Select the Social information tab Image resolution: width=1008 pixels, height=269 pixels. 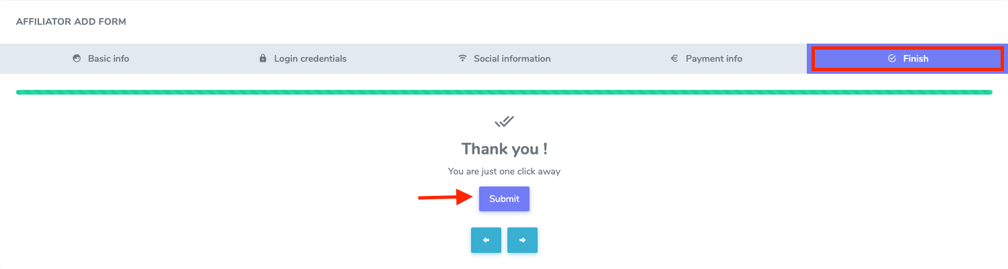(512, 59)
